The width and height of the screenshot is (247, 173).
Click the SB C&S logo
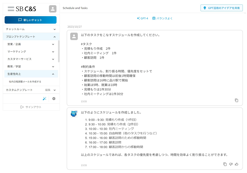point(22,9)
